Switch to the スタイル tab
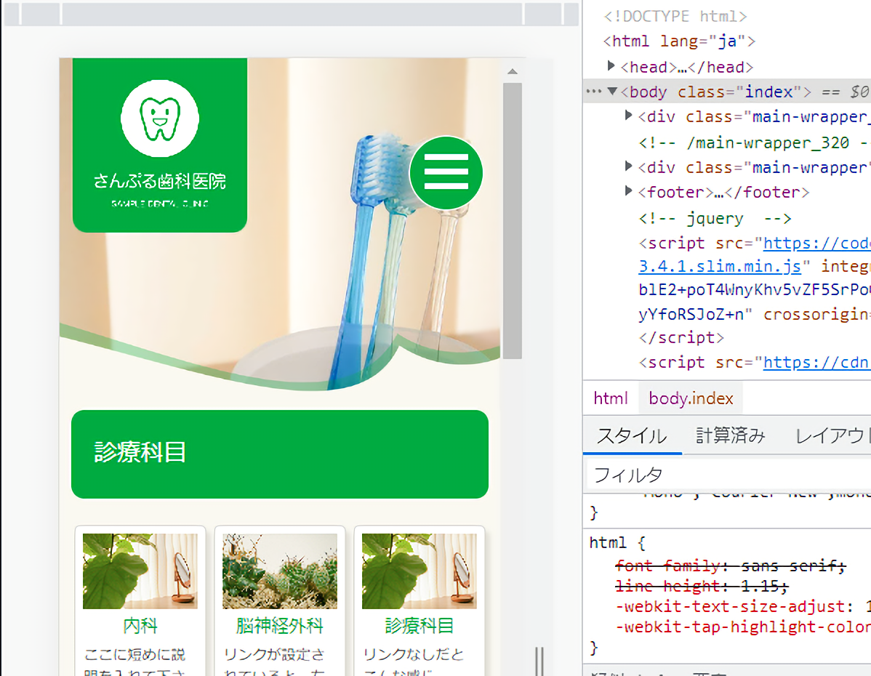The height and width of the screenshot is (676, 871). click(631, 436)
